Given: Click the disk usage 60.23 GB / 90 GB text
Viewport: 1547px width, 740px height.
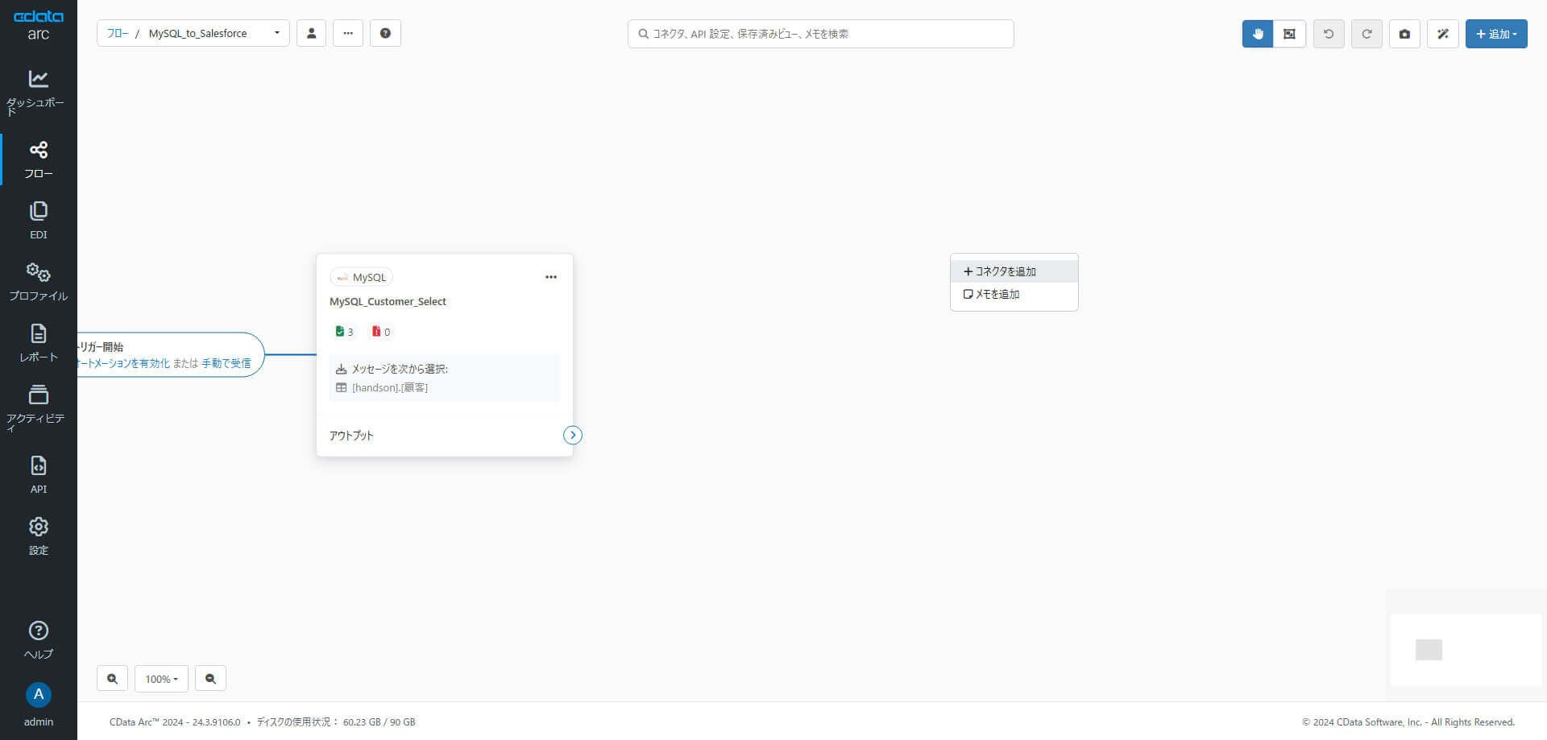Looking at the screenshot, I should (336, 722).
